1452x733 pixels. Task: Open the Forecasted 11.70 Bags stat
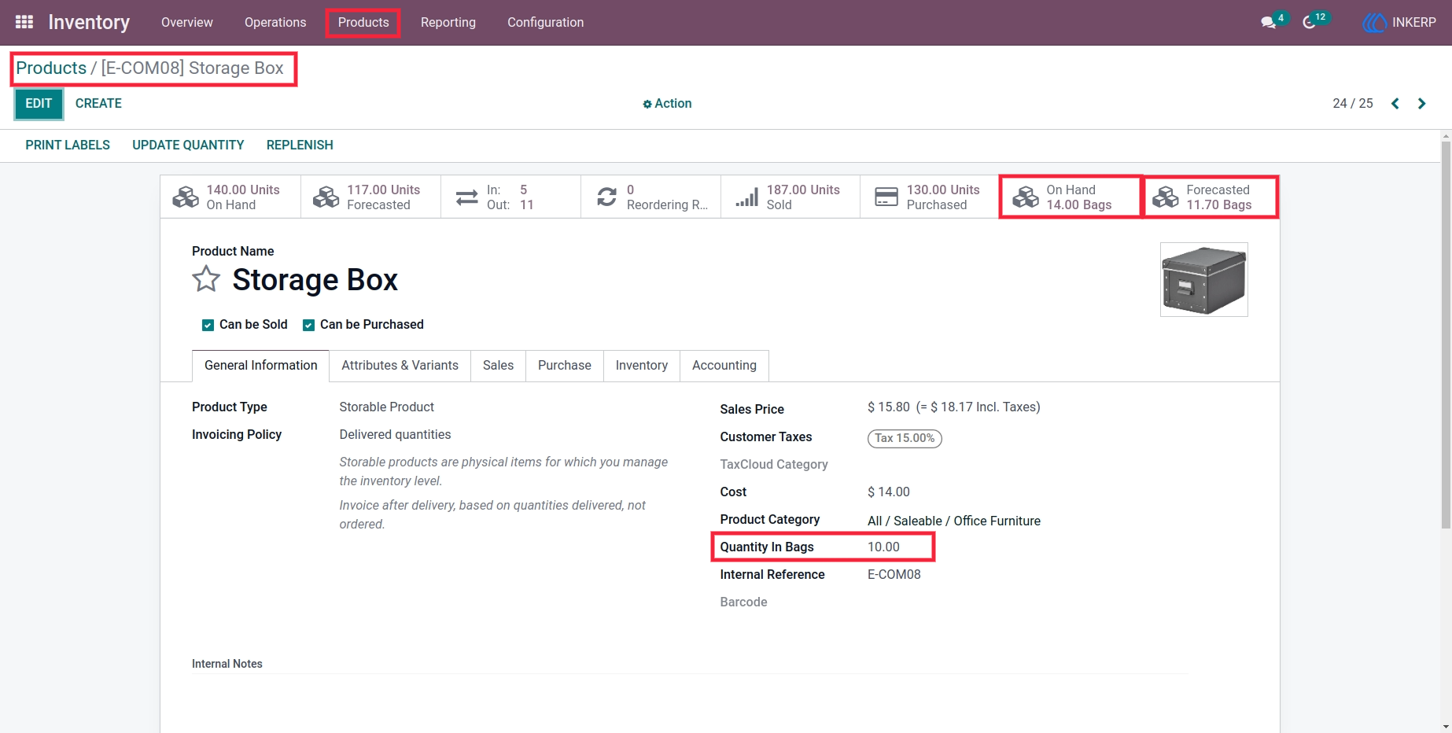pyautogui.click(x=1210, y=197)
